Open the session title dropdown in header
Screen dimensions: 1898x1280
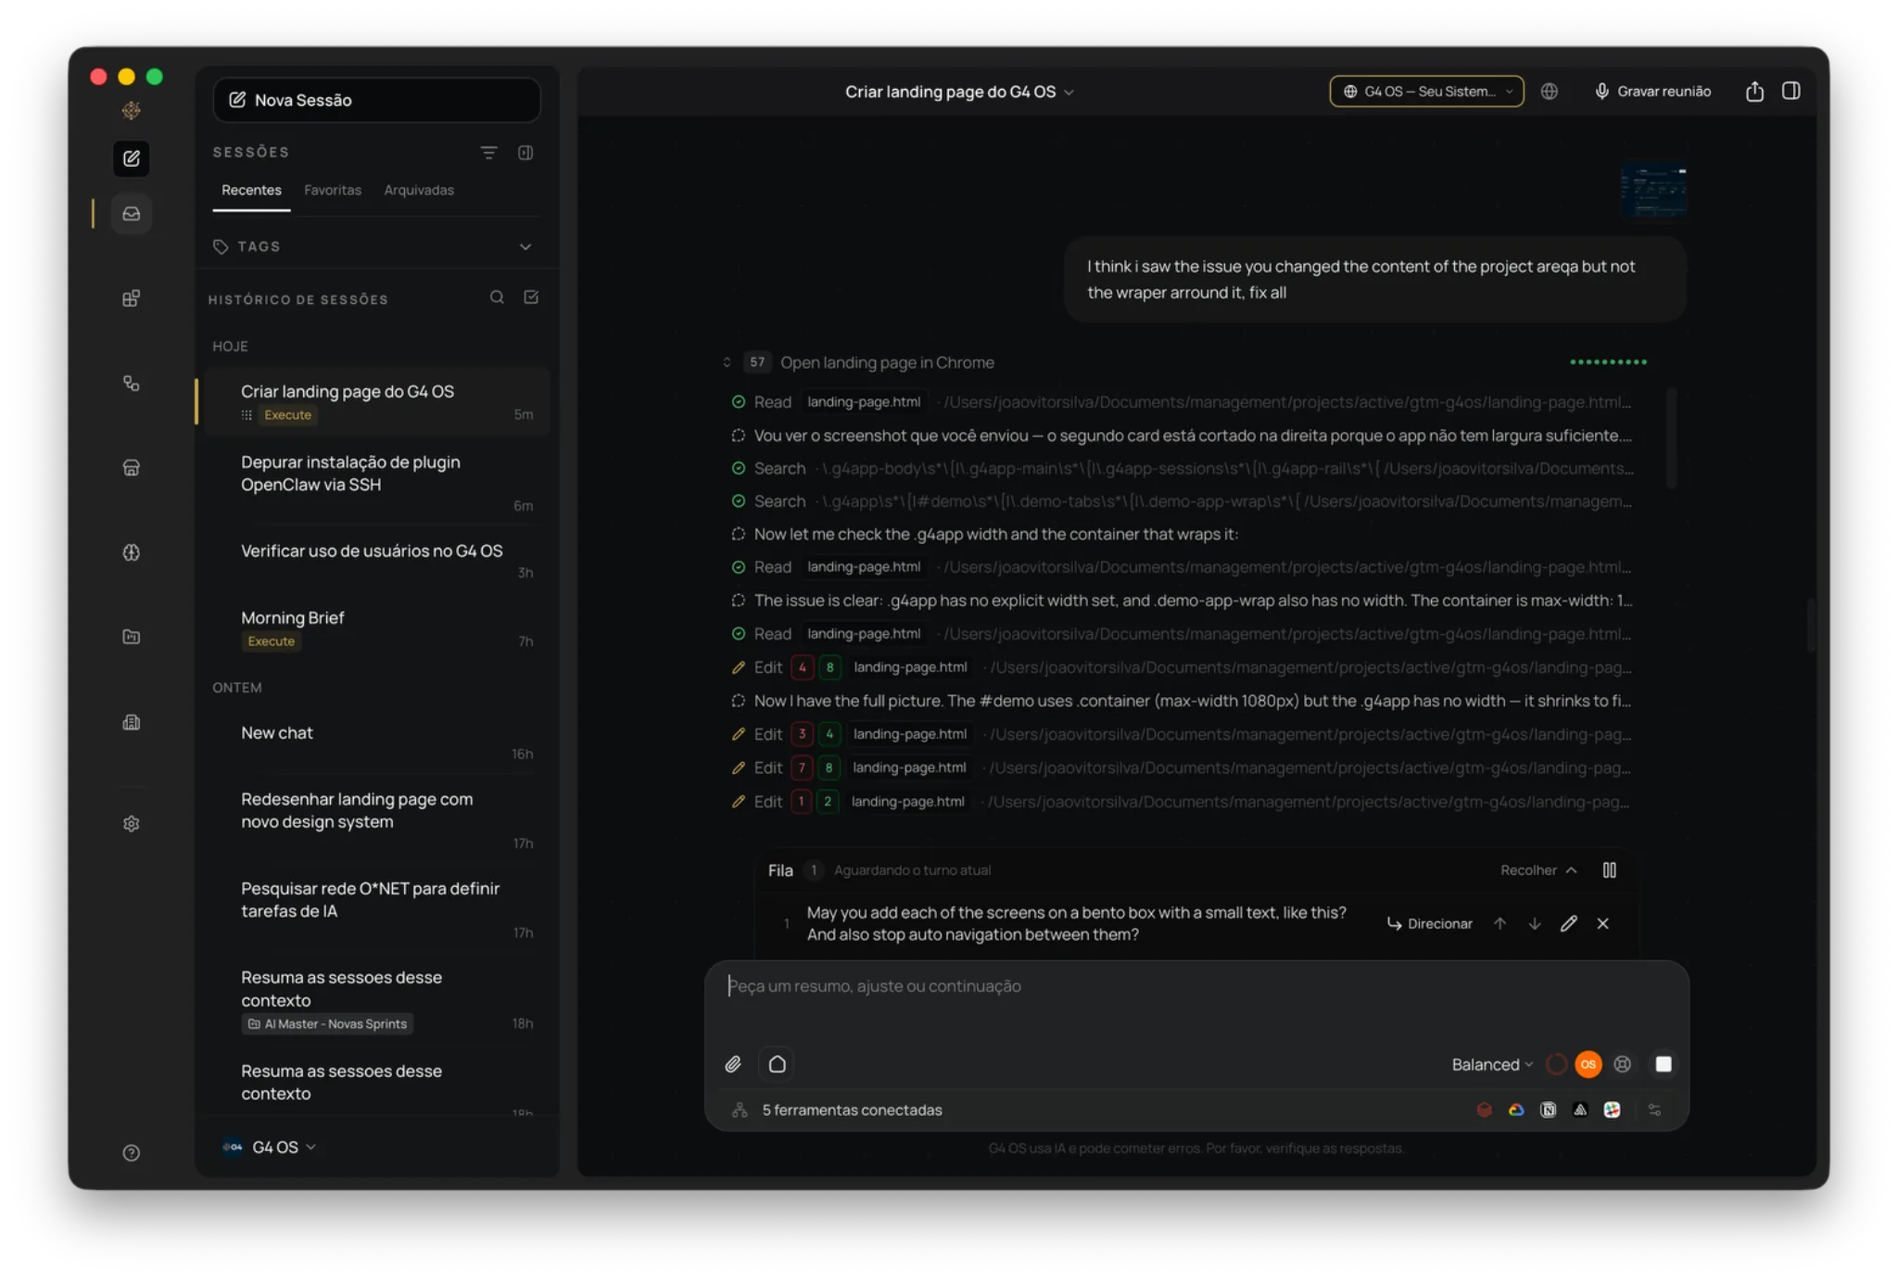pos(959,92)
